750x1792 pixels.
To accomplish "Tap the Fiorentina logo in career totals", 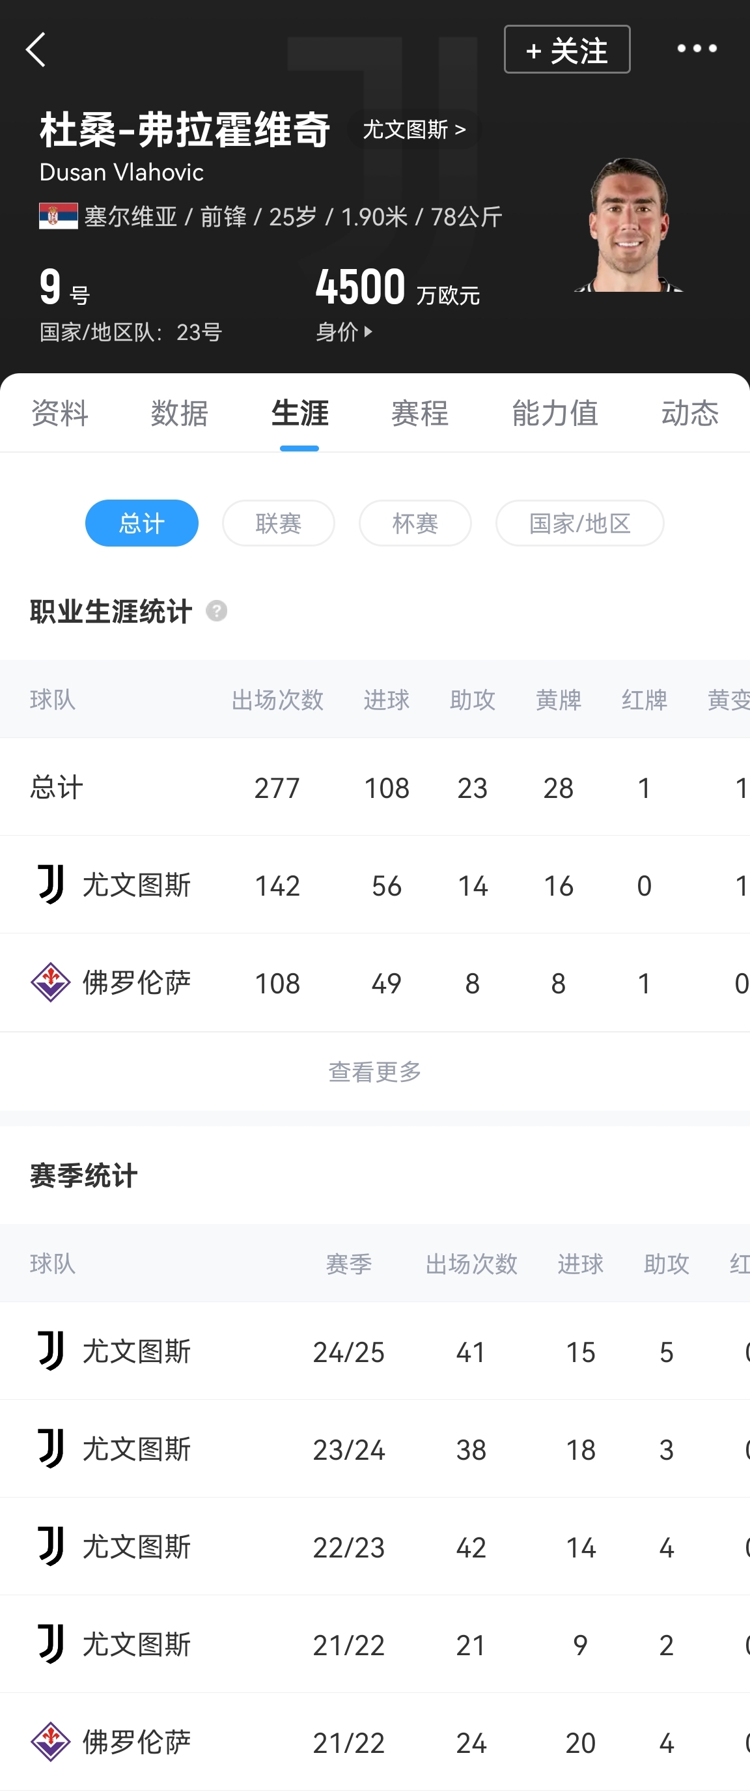I will point(51,982).
